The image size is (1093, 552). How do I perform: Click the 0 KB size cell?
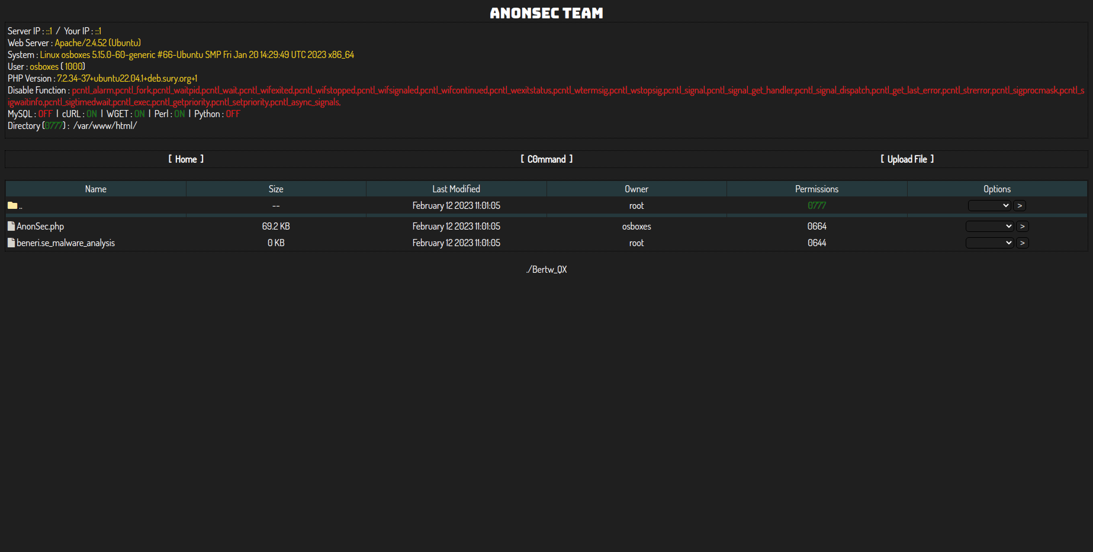[x=276, y=243]
